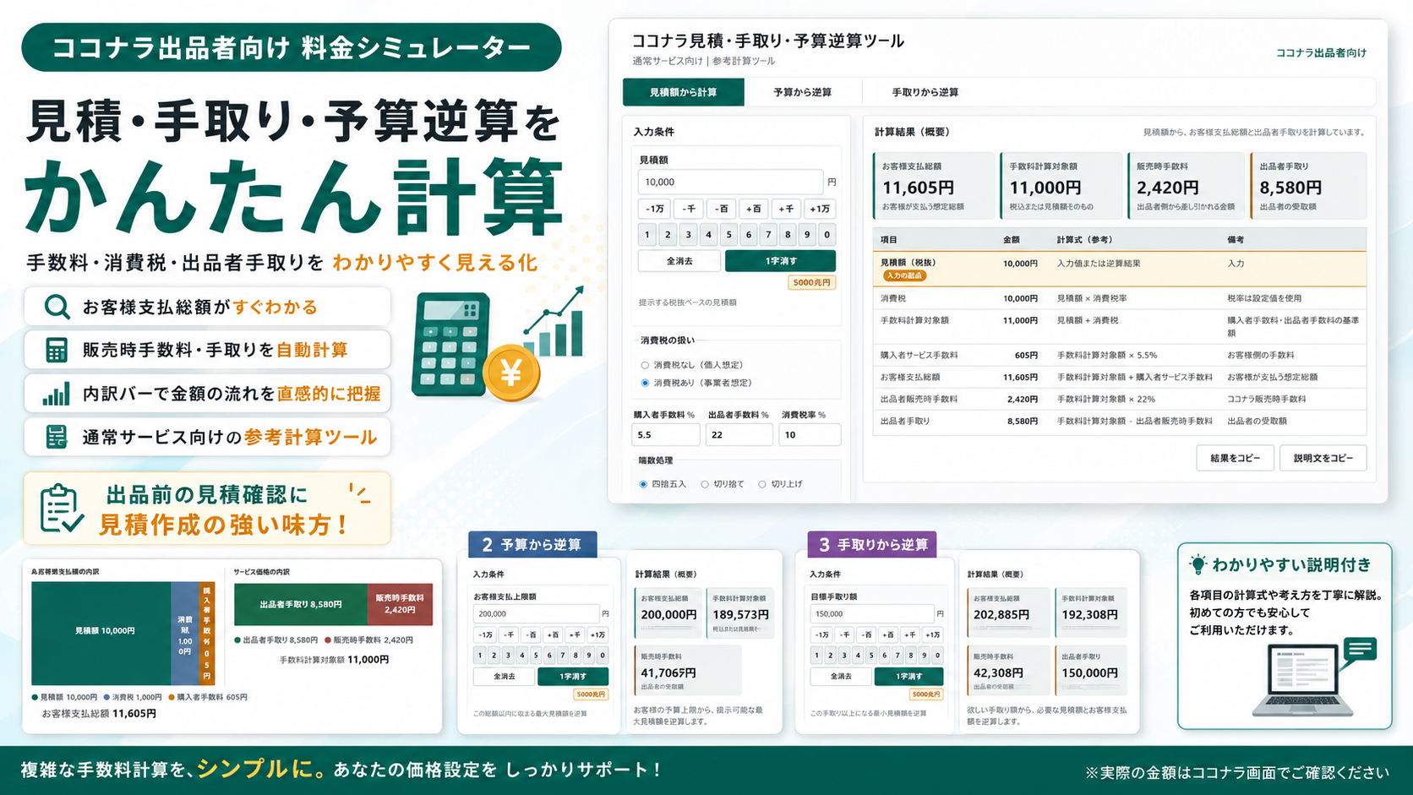The height and width of the screenshot is (795, 1413).
Task: Click digit key 1 in the main keypad
Action: [x=647, y=235]
